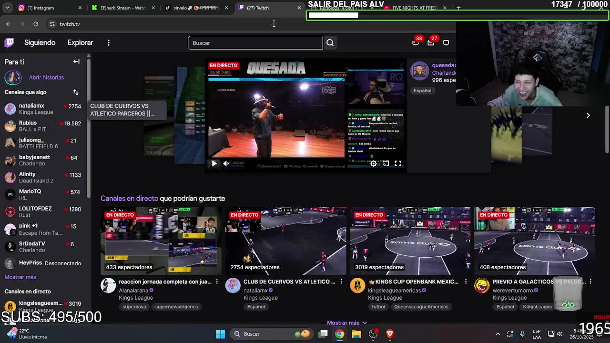610x343 pixels.
Task: Click werevertumorro channel avatar
Action: point(482,286)
